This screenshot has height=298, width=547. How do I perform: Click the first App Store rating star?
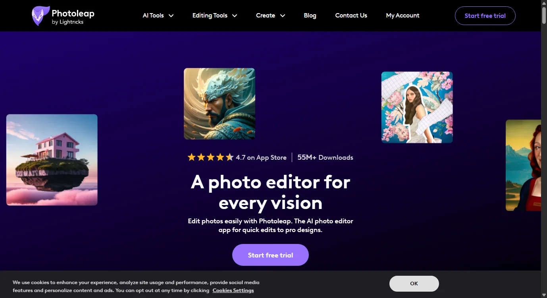tap(191, 157)
